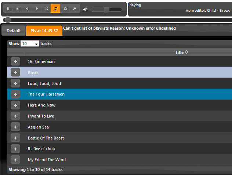Open settings with the wrench icon
Image resolution: width=232 pixels, height=175 pixels.
coord(75,8)
